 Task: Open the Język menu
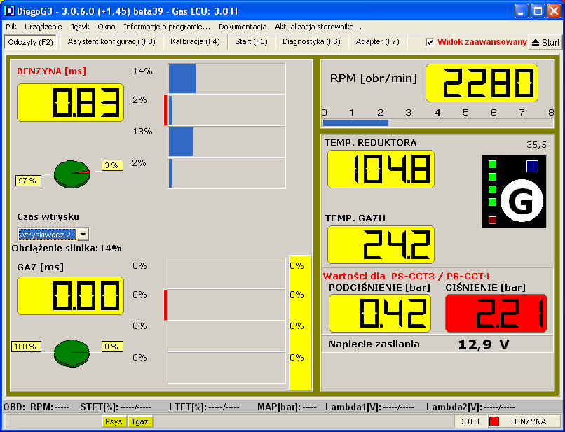coord(80,27)
